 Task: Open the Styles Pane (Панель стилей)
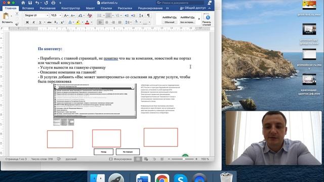tap(207, 19)
